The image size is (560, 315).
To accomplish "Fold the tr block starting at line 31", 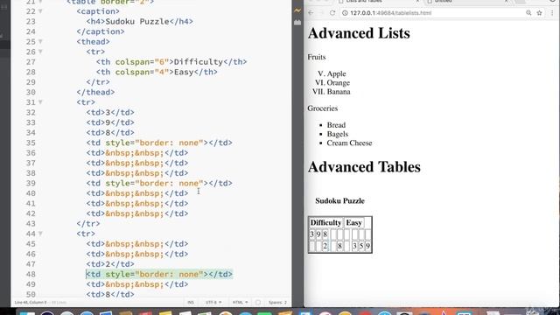I will [40, 102].
